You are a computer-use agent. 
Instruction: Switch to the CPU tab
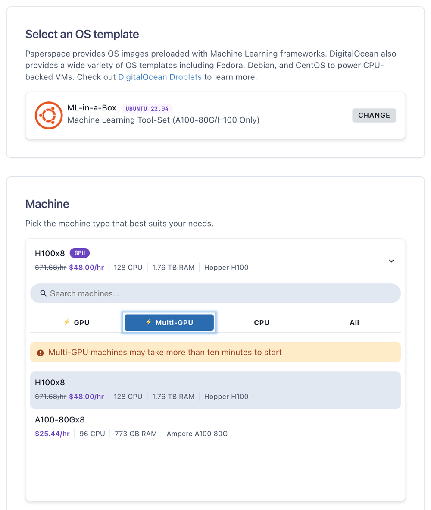point(262,323)
